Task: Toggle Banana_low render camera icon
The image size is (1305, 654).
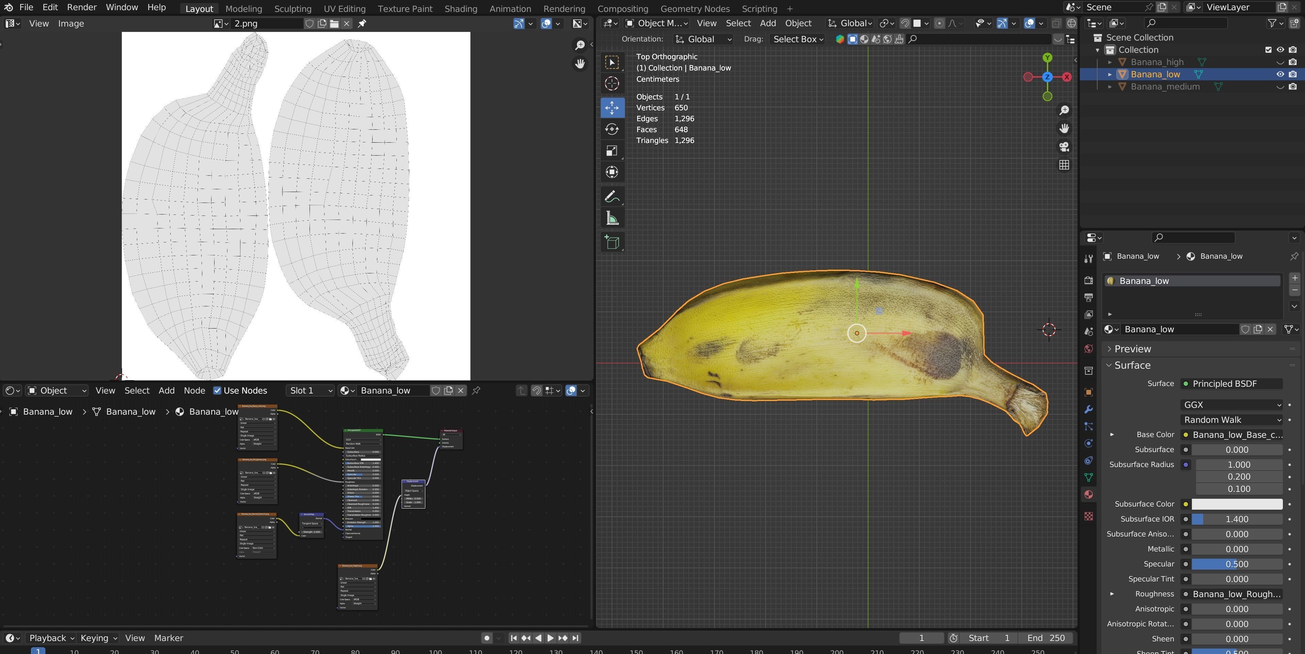Action: [1293, 75]
